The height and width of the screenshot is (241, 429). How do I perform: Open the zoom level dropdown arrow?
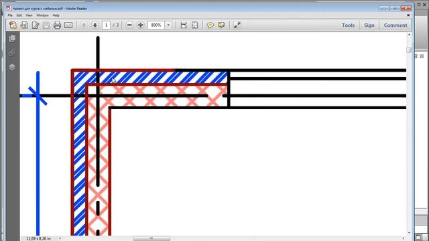point(168,25)
